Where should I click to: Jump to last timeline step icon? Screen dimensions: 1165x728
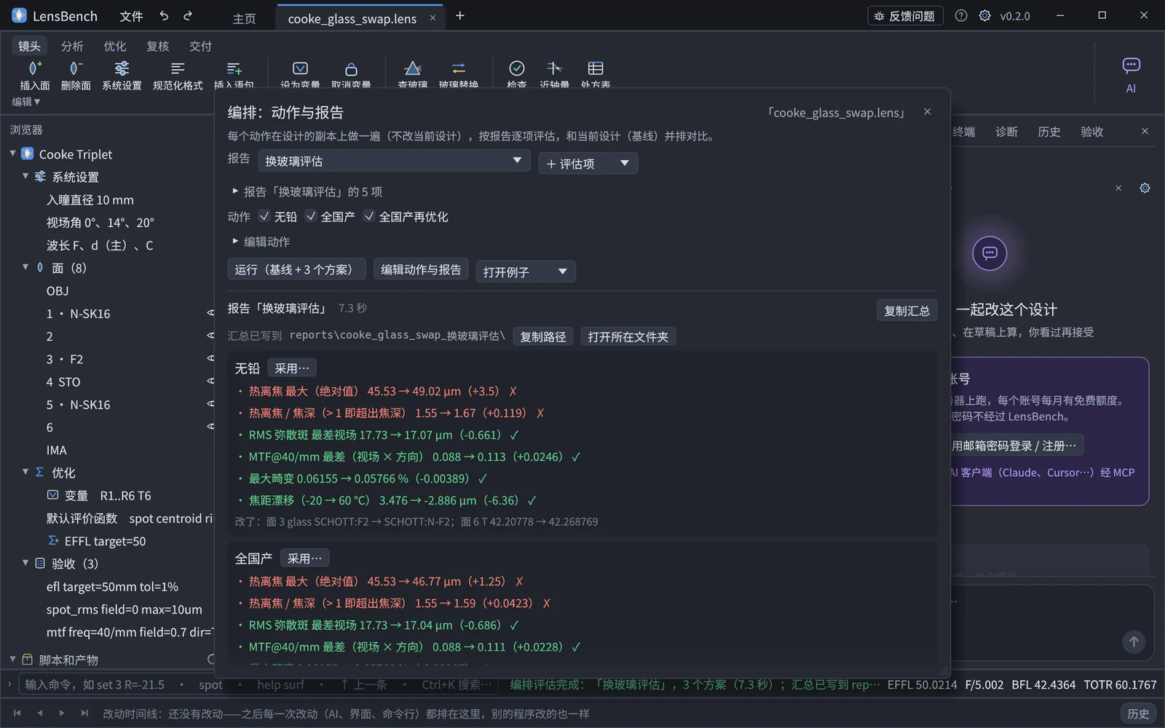(84, 713)
